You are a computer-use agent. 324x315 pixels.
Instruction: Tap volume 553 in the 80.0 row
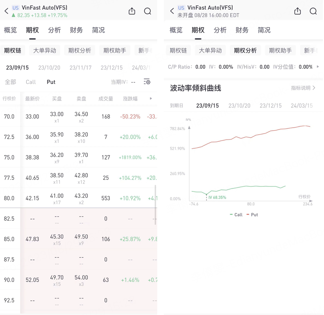(x=105, y=198)
